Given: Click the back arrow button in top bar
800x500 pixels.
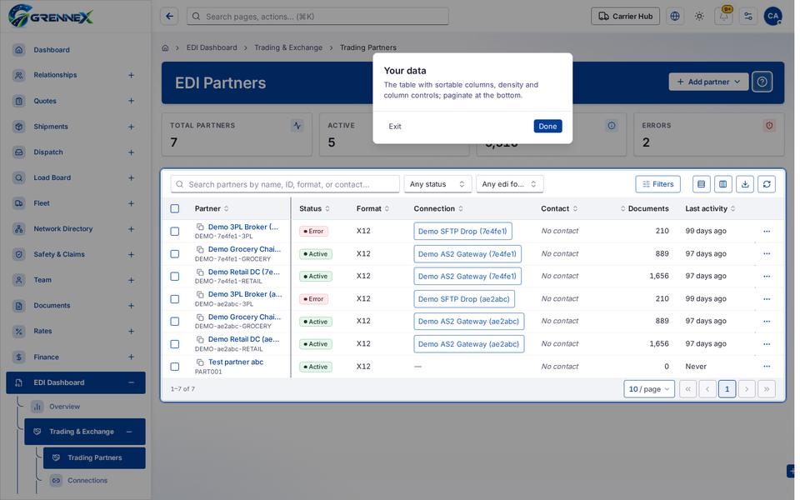Looking at the screenshot, I should [169, 17].
